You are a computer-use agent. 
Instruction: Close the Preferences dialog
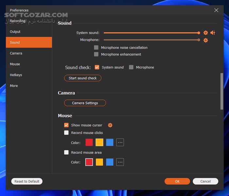[x=216, y=10]
